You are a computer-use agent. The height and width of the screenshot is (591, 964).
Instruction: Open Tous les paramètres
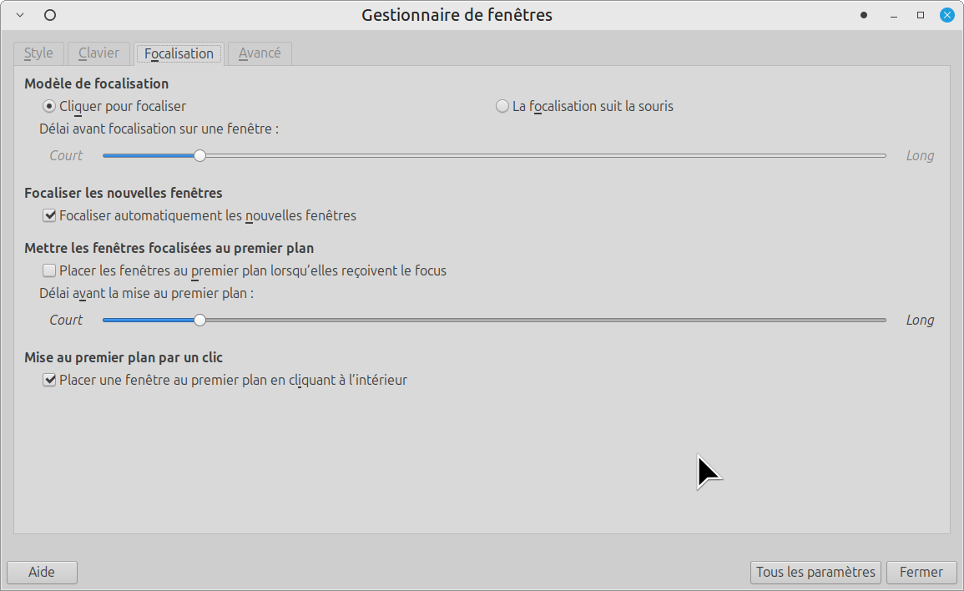[815, 572]
